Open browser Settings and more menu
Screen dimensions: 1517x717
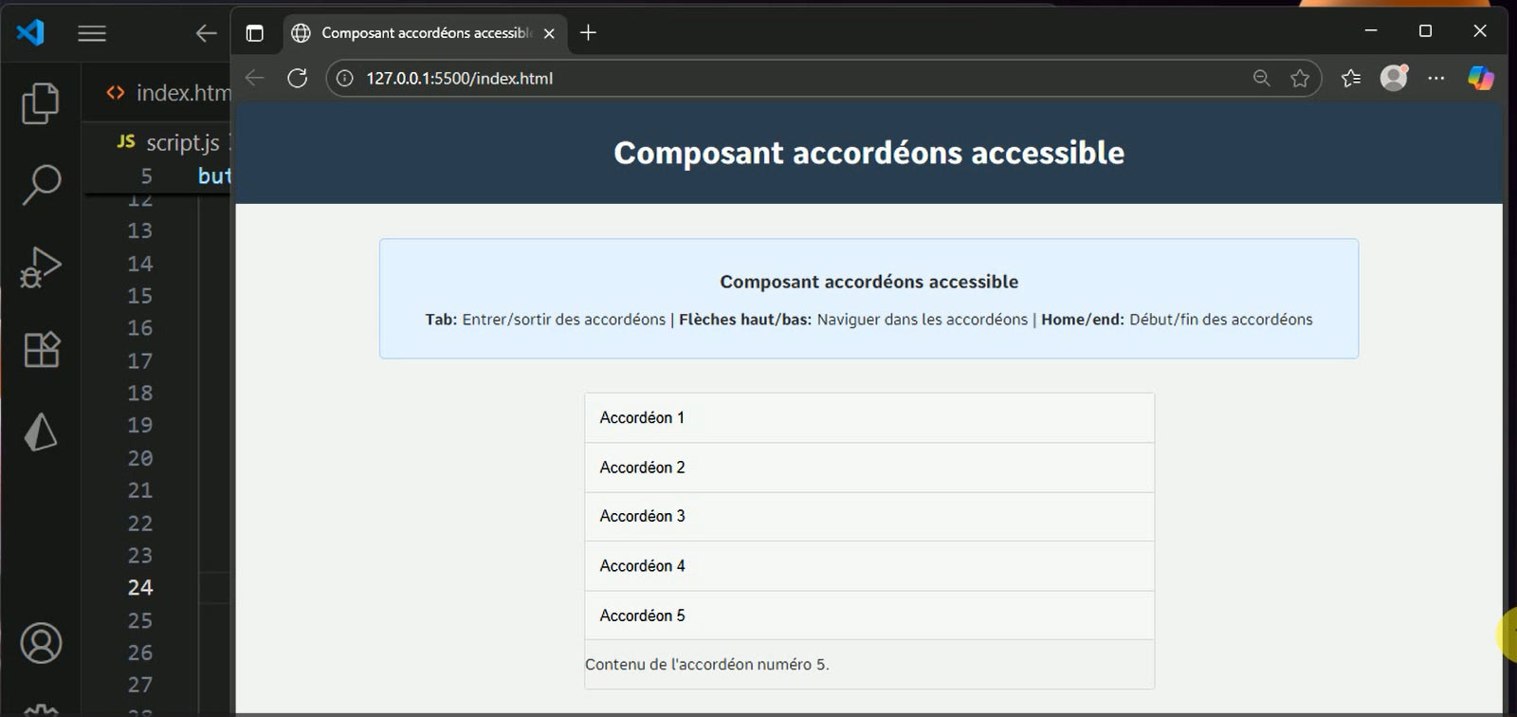(1436, 78)
